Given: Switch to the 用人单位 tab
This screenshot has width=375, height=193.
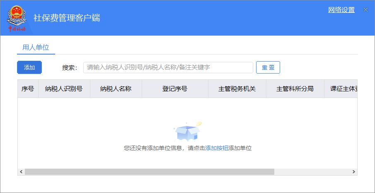Looking at the screenshot, I should pos(36,47).
